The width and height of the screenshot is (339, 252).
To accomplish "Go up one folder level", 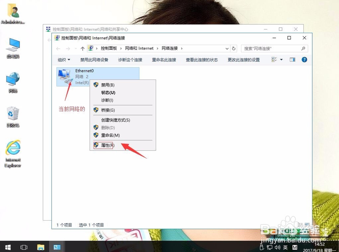I will click(x=83, y=49).
